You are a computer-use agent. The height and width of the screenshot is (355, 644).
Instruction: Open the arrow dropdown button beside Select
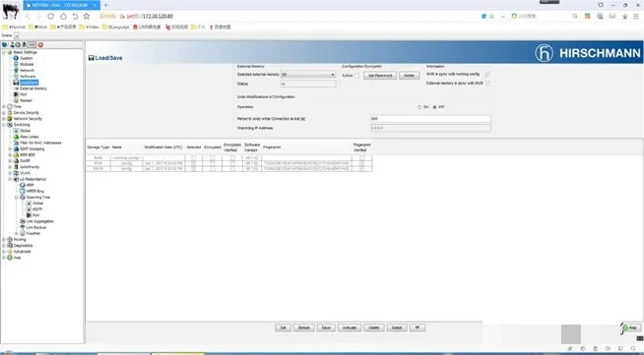tap(418, 327)
